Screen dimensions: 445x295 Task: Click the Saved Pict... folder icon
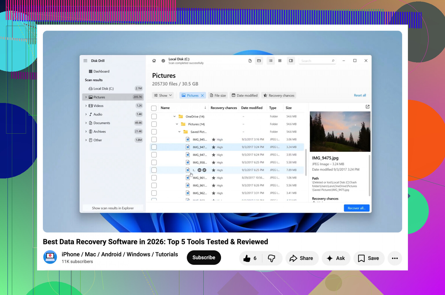186,132
